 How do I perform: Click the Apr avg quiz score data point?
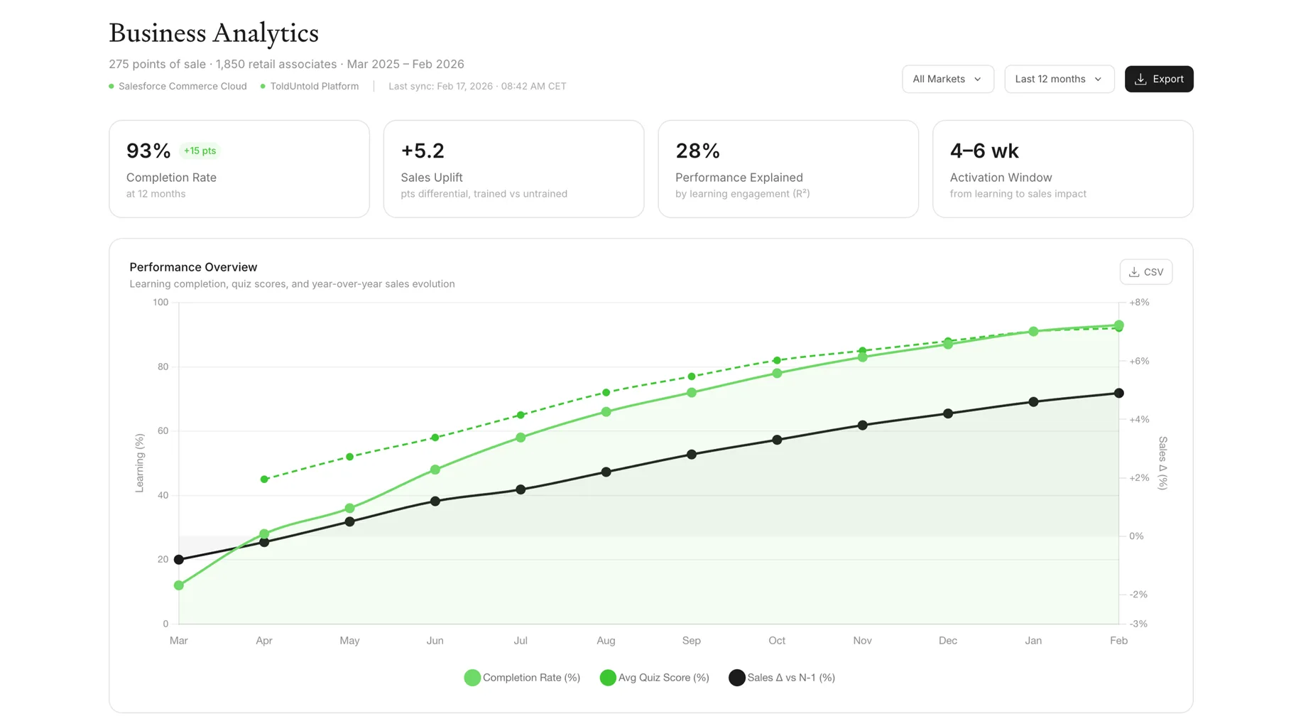[264, 480]
